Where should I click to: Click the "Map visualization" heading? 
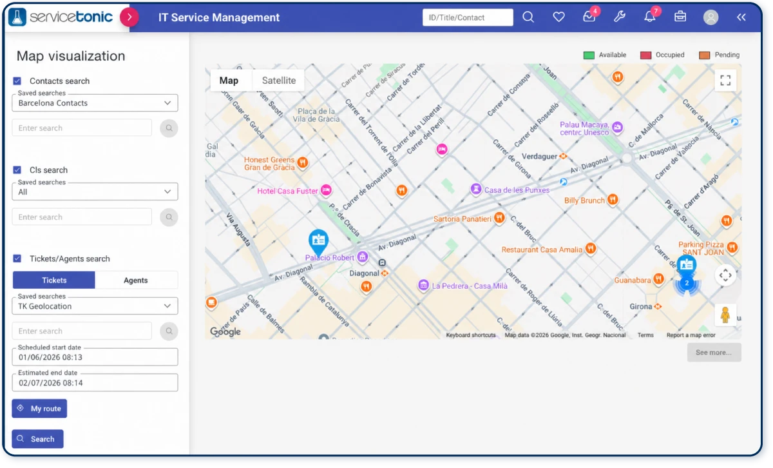click(x=71, y=56)
